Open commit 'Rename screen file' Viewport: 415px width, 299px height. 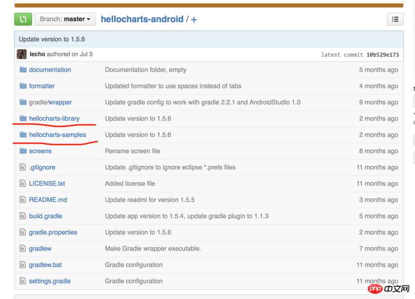click(x=133, y=151)
